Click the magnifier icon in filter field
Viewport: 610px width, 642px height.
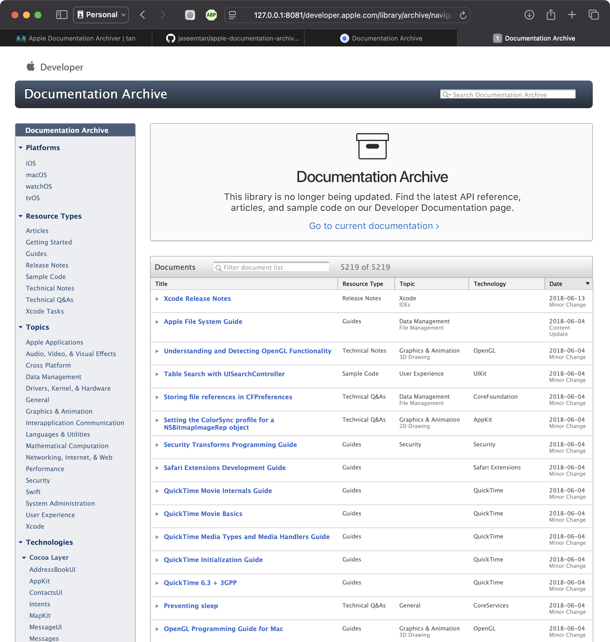(x=218, y=268)
